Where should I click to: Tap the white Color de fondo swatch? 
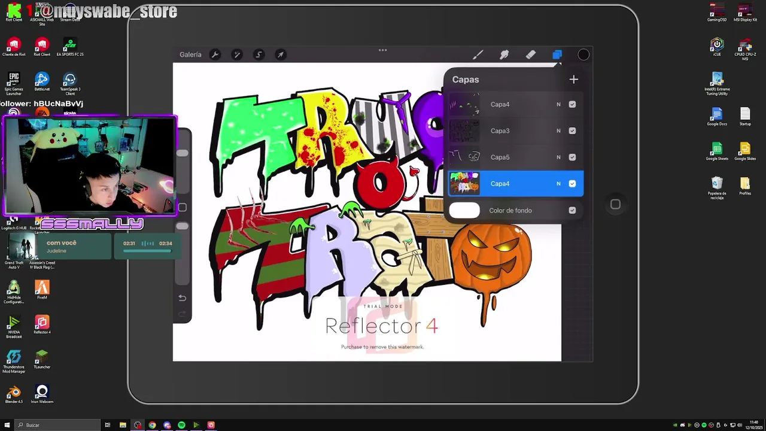tap(464, 210)
